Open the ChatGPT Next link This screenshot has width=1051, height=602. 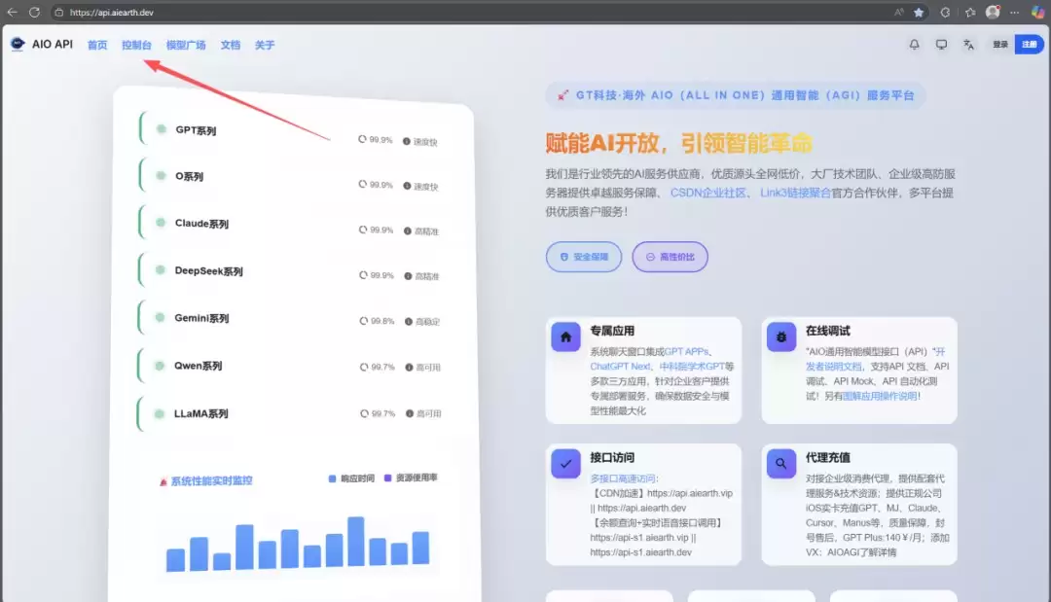point(620,367)
